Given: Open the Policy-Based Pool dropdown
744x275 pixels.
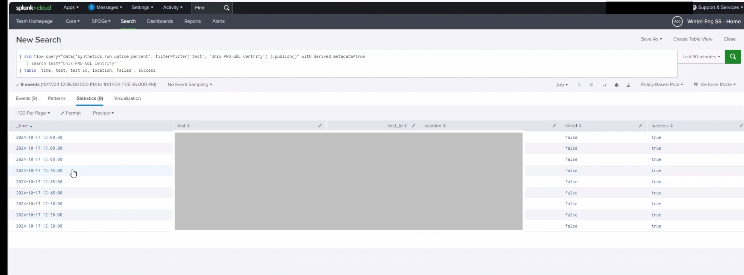Looking at the screenshot, I should (x=662, y=85).
